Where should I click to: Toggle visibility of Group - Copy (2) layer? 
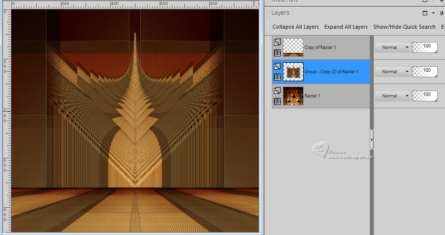277,77
